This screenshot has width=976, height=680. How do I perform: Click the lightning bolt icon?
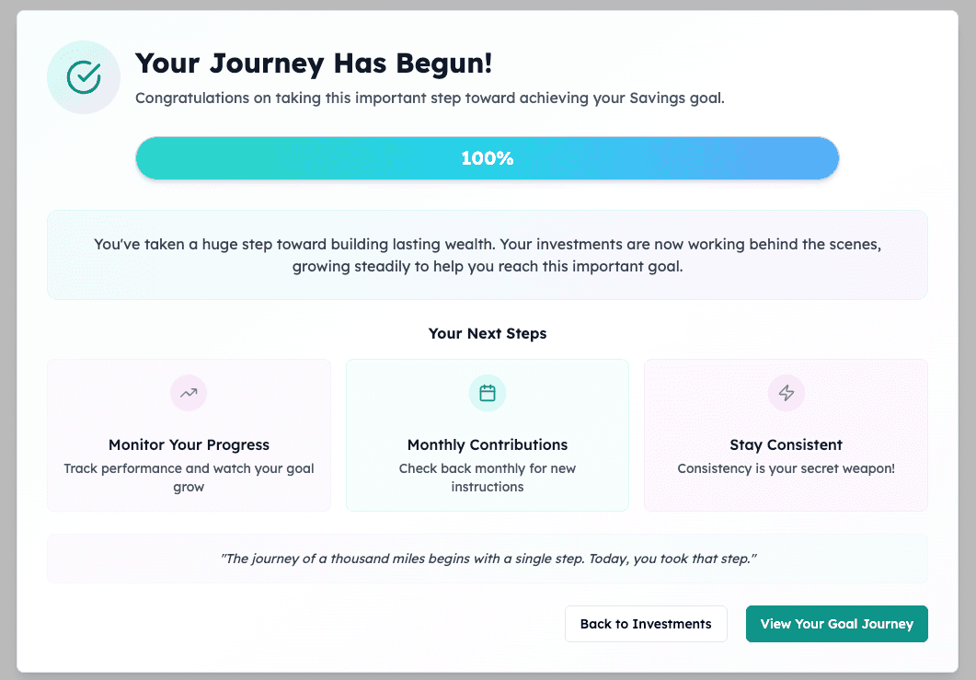pos(787,393)
